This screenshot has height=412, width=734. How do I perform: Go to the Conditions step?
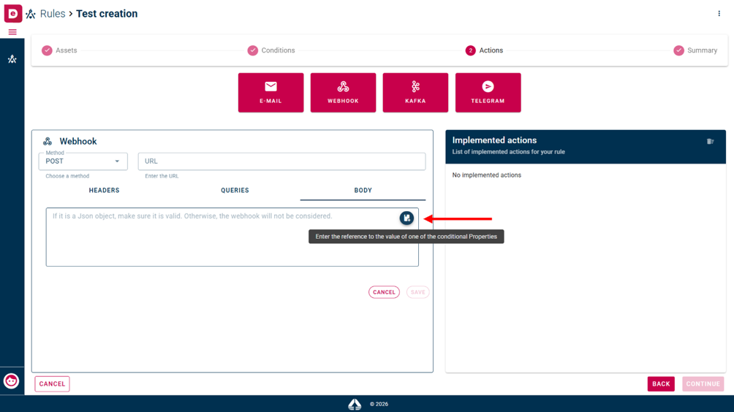(271, 50)
